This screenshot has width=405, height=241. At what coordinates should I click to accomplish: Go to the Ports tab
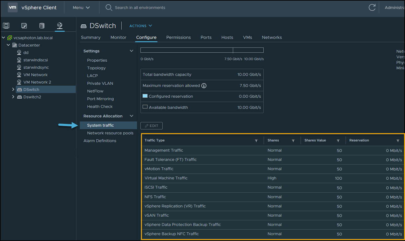(206, 37)
